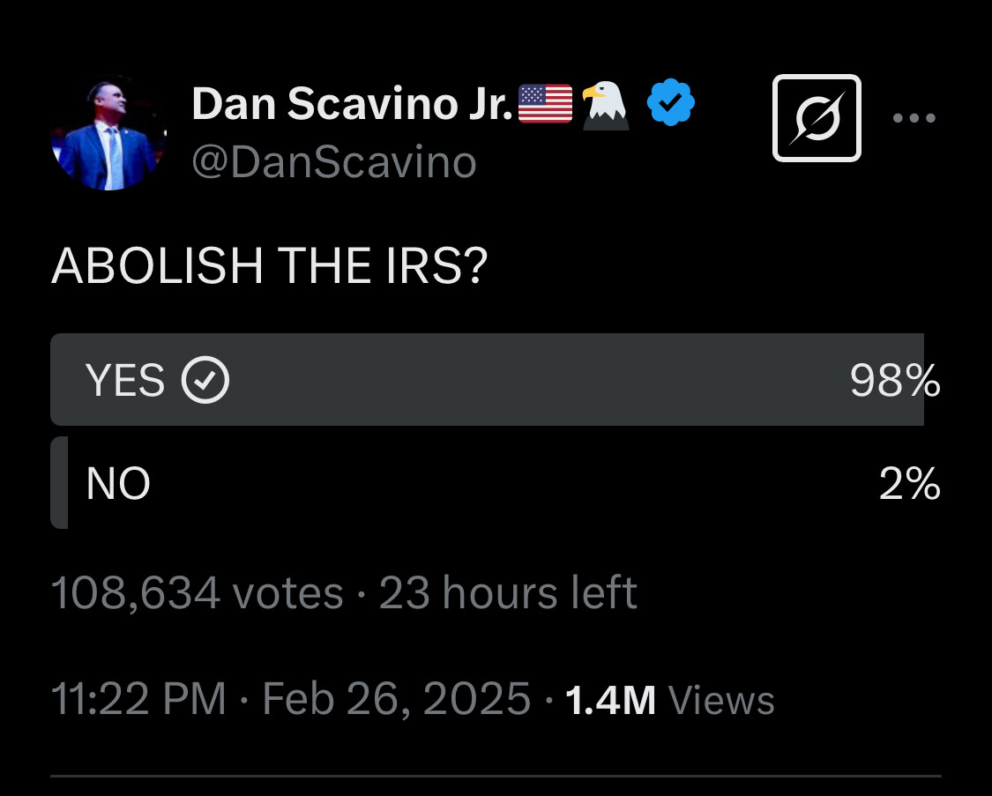
Task: Open the @DanScavino handle link
Action: pyautogui.click(x=333, y=162)
